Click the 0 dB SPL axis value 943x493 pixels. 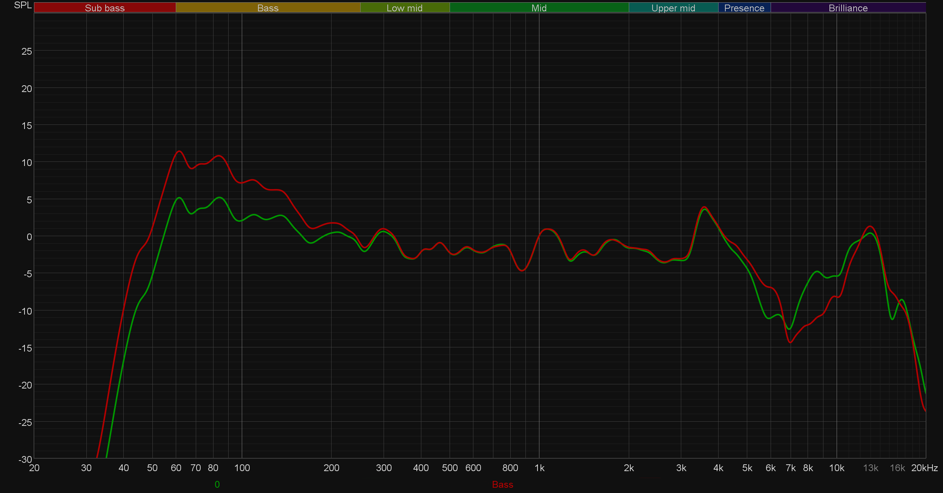point(29,237)
